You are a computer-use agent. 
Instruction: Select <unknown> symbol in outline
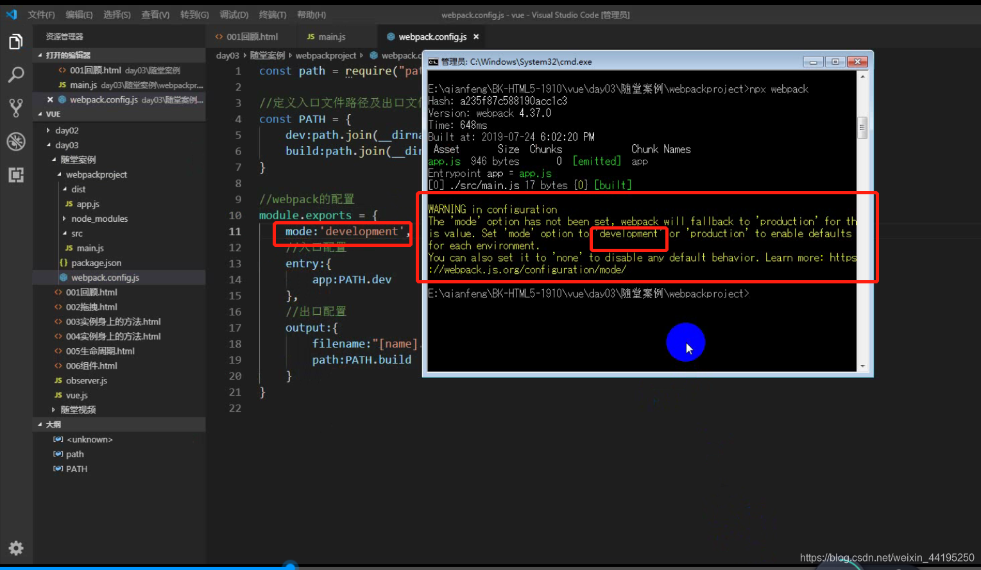pos(89,440)
